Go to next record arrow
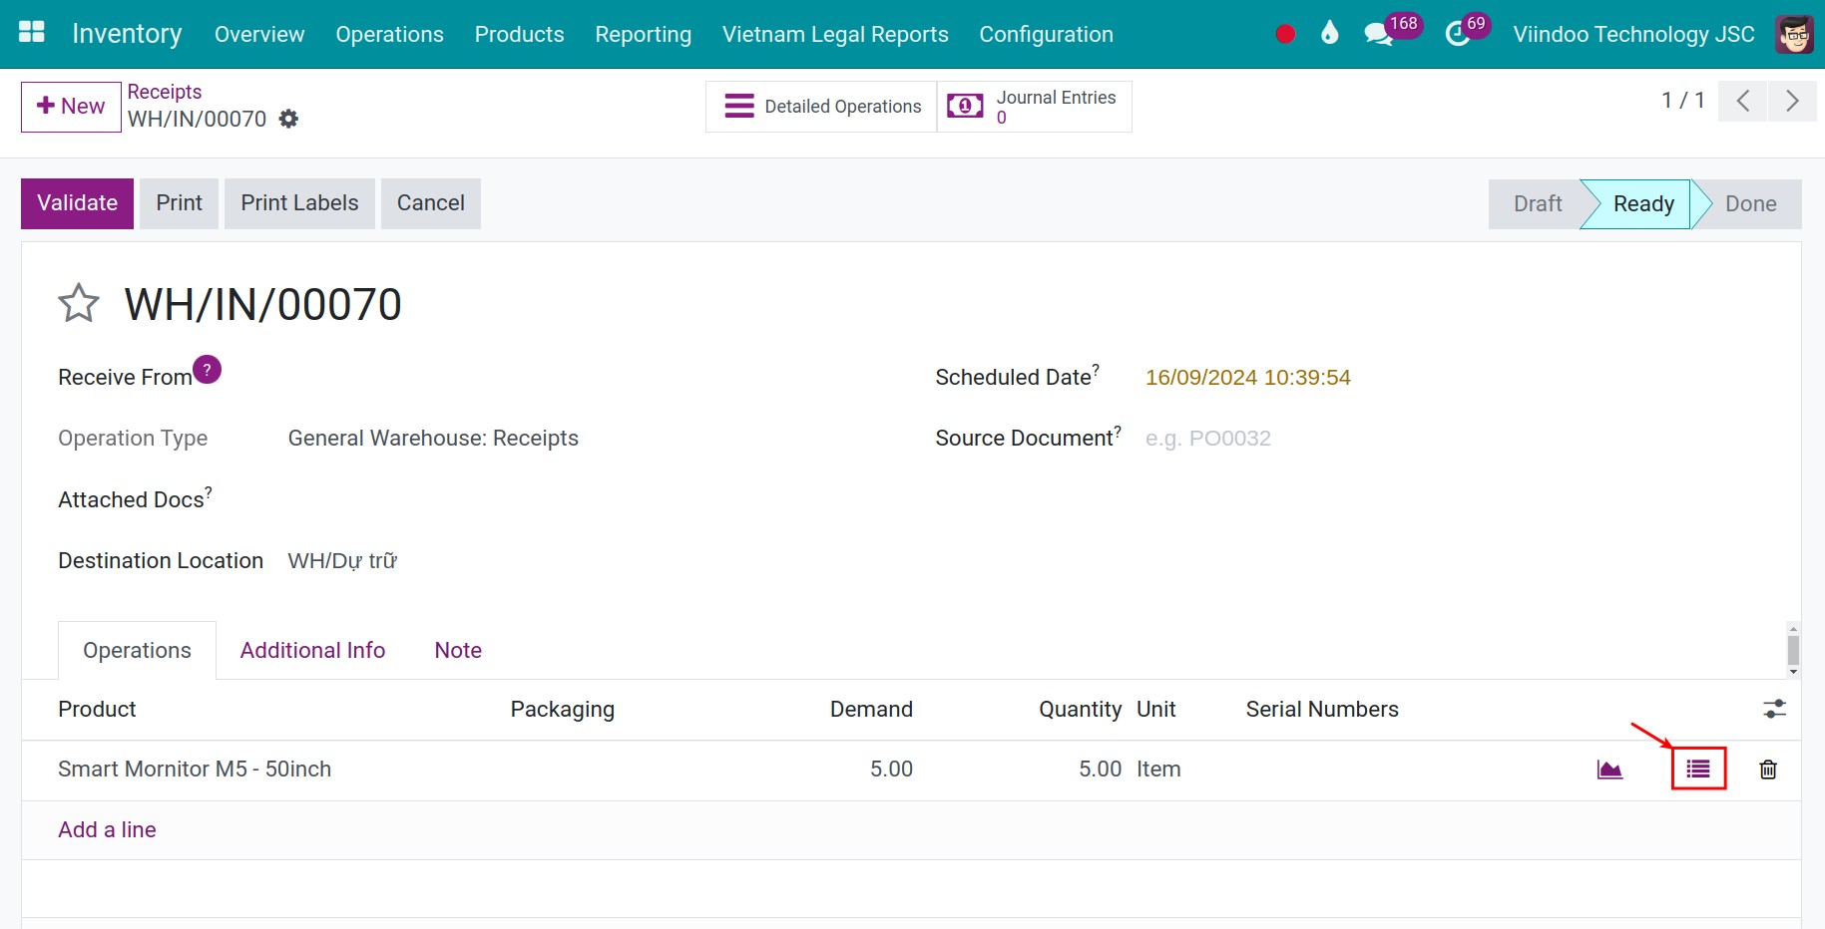 coord(1792,101)
